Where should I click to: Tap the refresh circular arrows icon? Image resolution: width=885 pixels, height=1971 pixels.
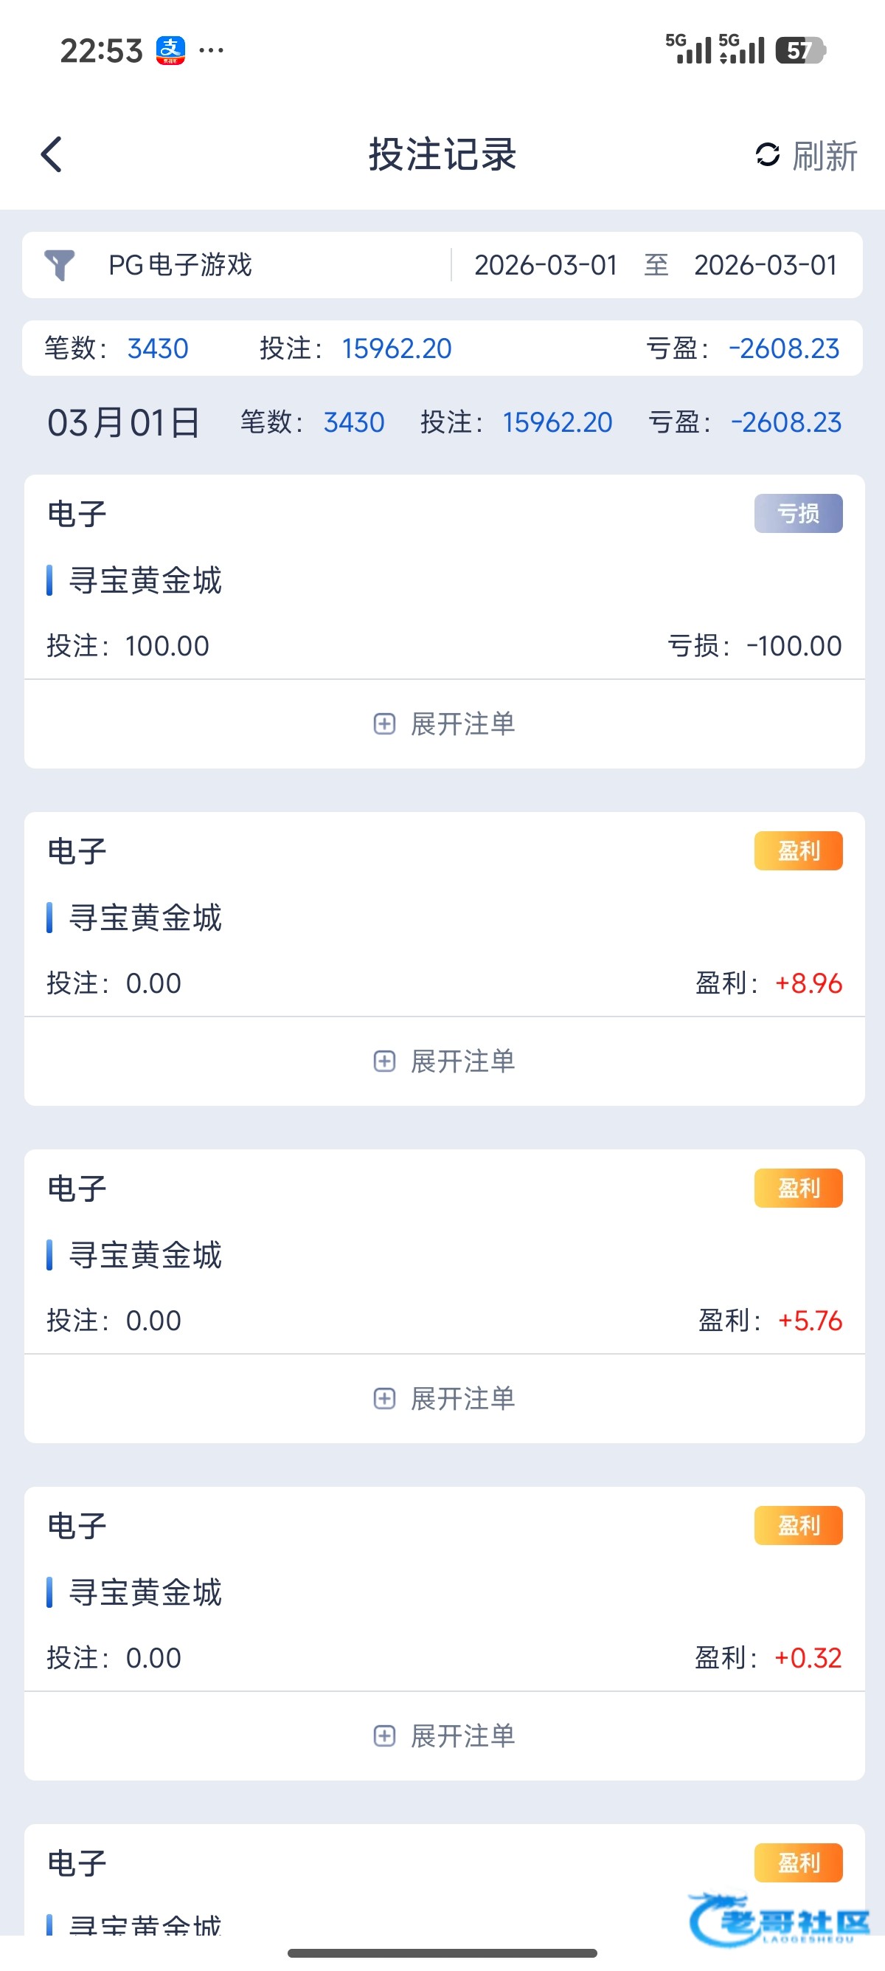pos(767,154)
